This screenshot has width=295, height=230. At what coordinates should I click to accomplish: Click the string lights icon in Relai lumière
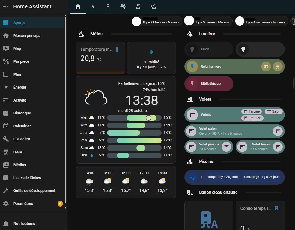click(x=266, y=67)
